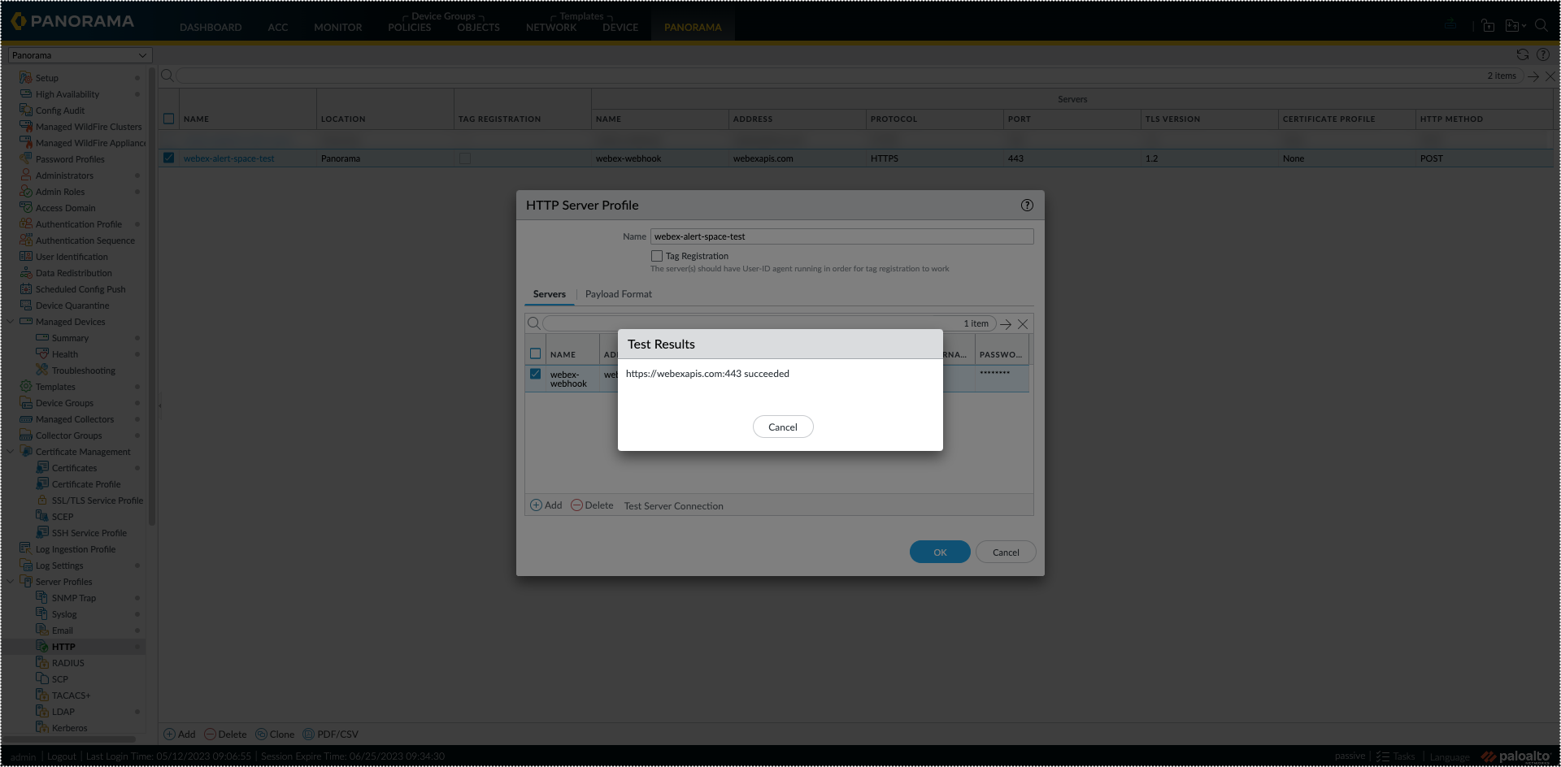Click PDF/CSV export at bottom toolbar
The height and width of the screenshot is (767, 1561).
tap(330, 734)
